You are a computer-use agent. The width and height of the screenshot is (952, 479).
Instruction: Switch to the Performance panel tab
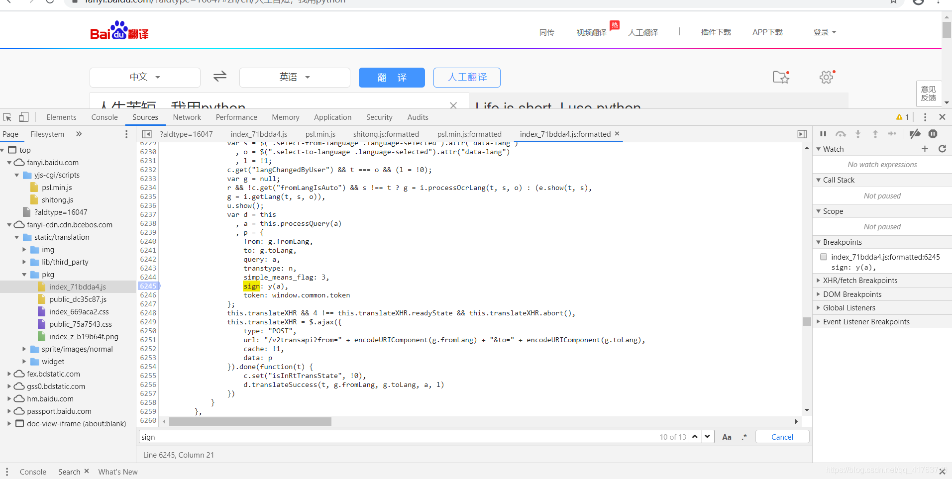click(236, 117)
